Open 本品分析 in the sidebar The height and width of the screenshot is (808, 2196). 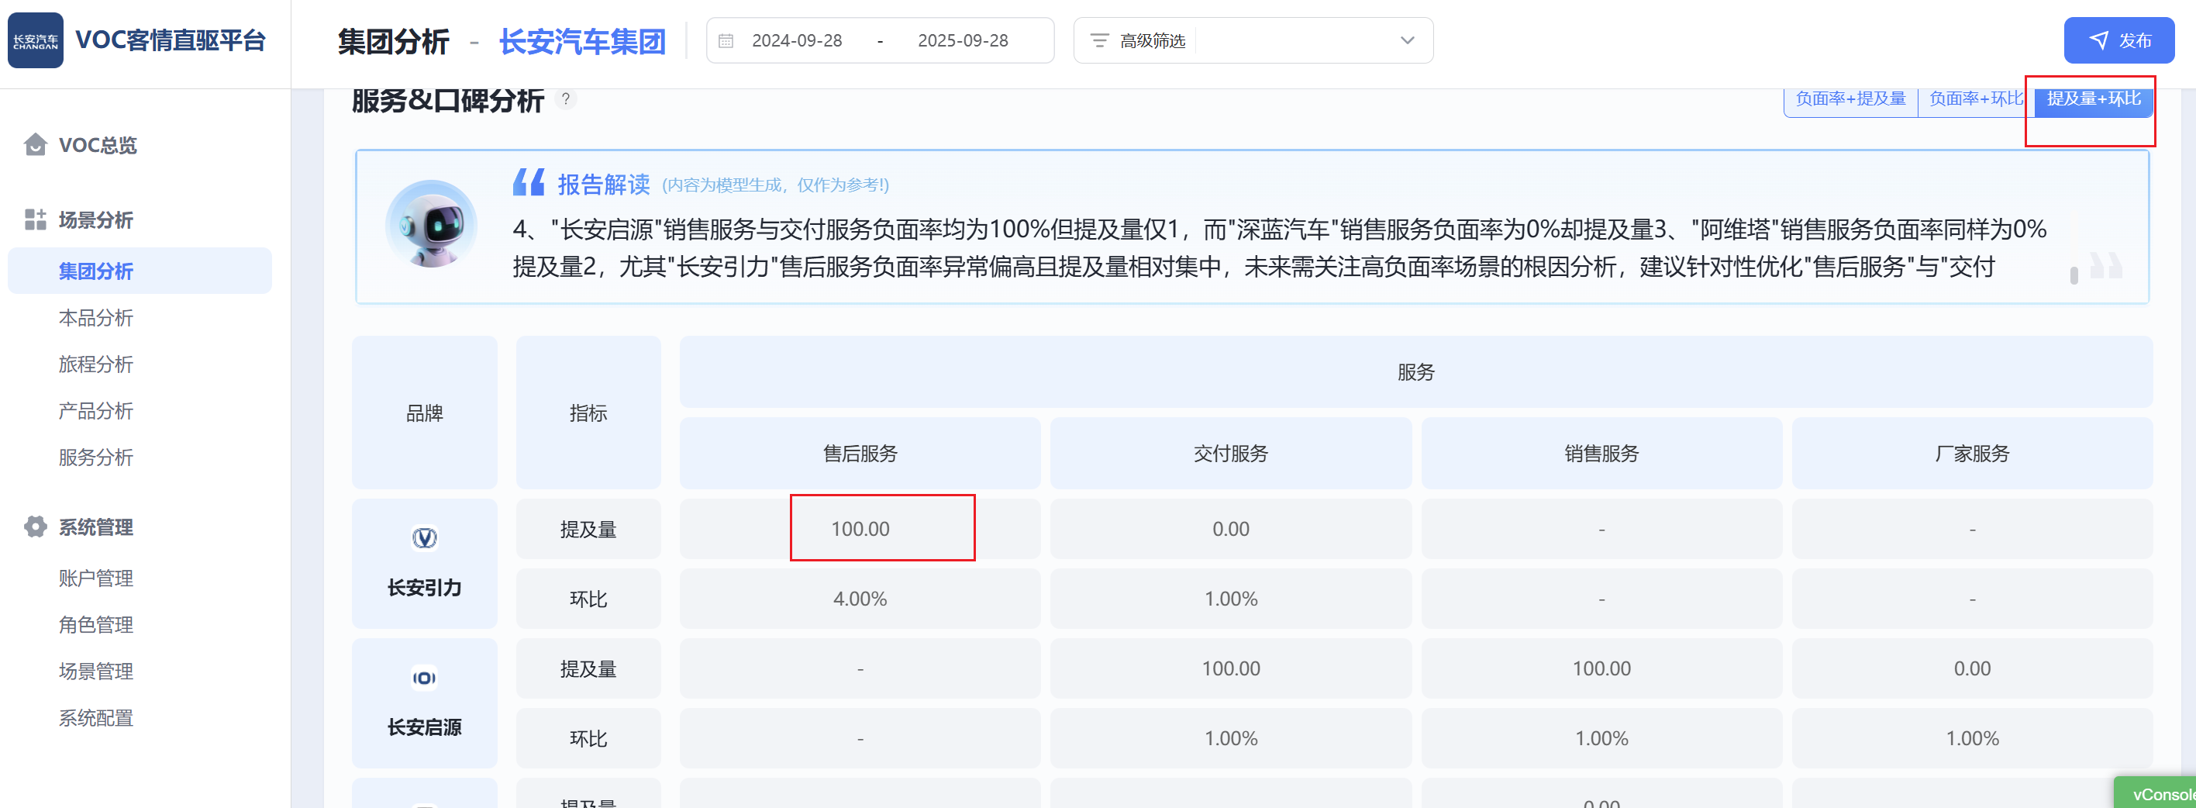(x=95, y=318)
